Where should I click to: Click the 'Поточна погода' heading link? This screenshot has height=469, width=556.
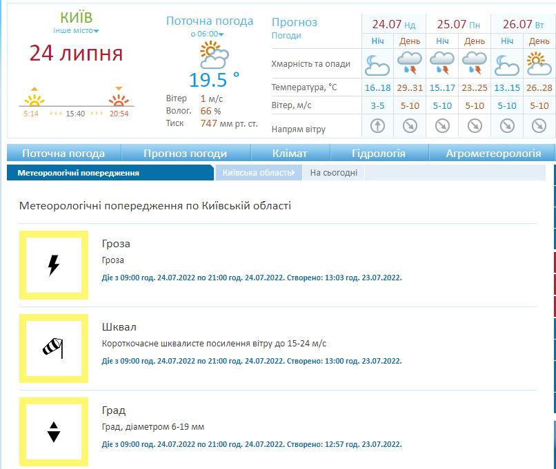(x=210, y=21)
